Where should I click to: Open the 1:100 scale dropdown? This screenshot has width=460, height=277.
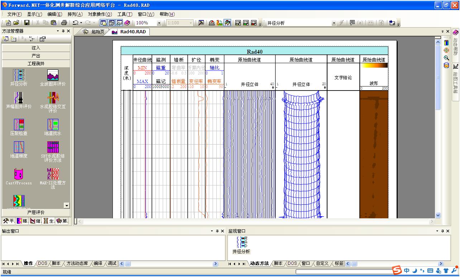[191, 23]
